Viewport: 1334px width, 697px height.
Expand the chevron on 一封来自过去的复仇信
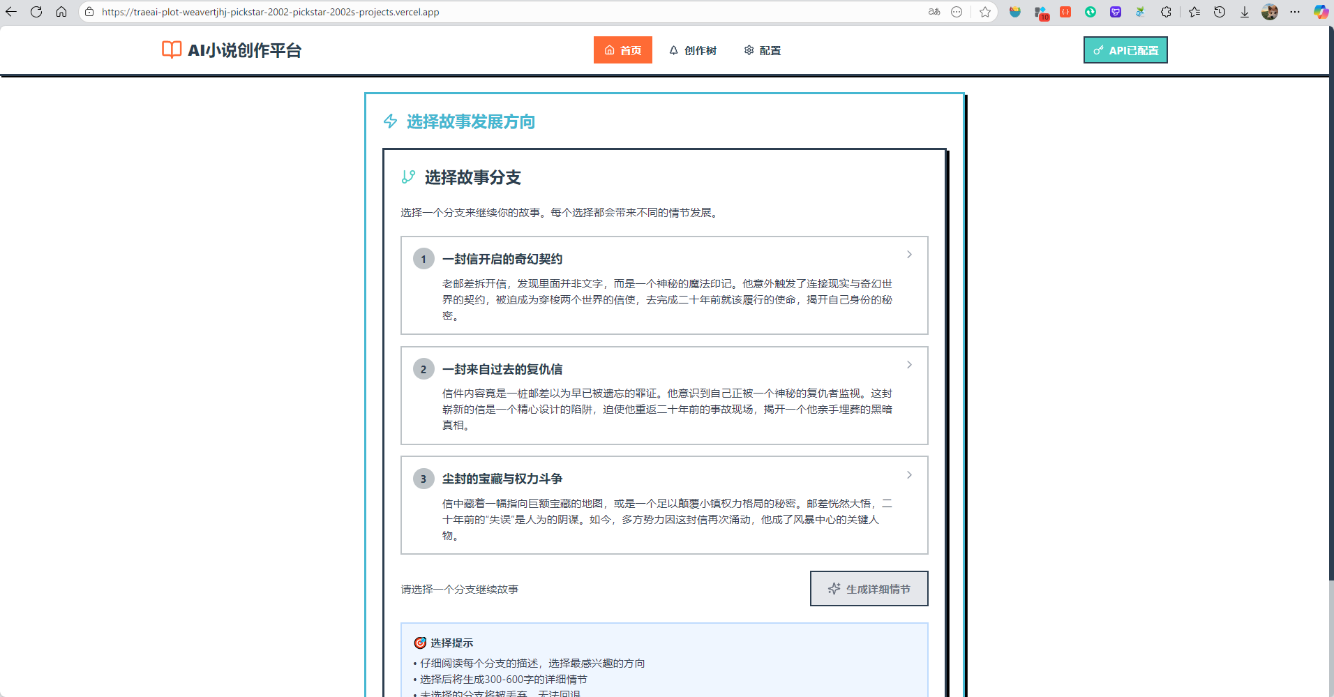point(909,365)
